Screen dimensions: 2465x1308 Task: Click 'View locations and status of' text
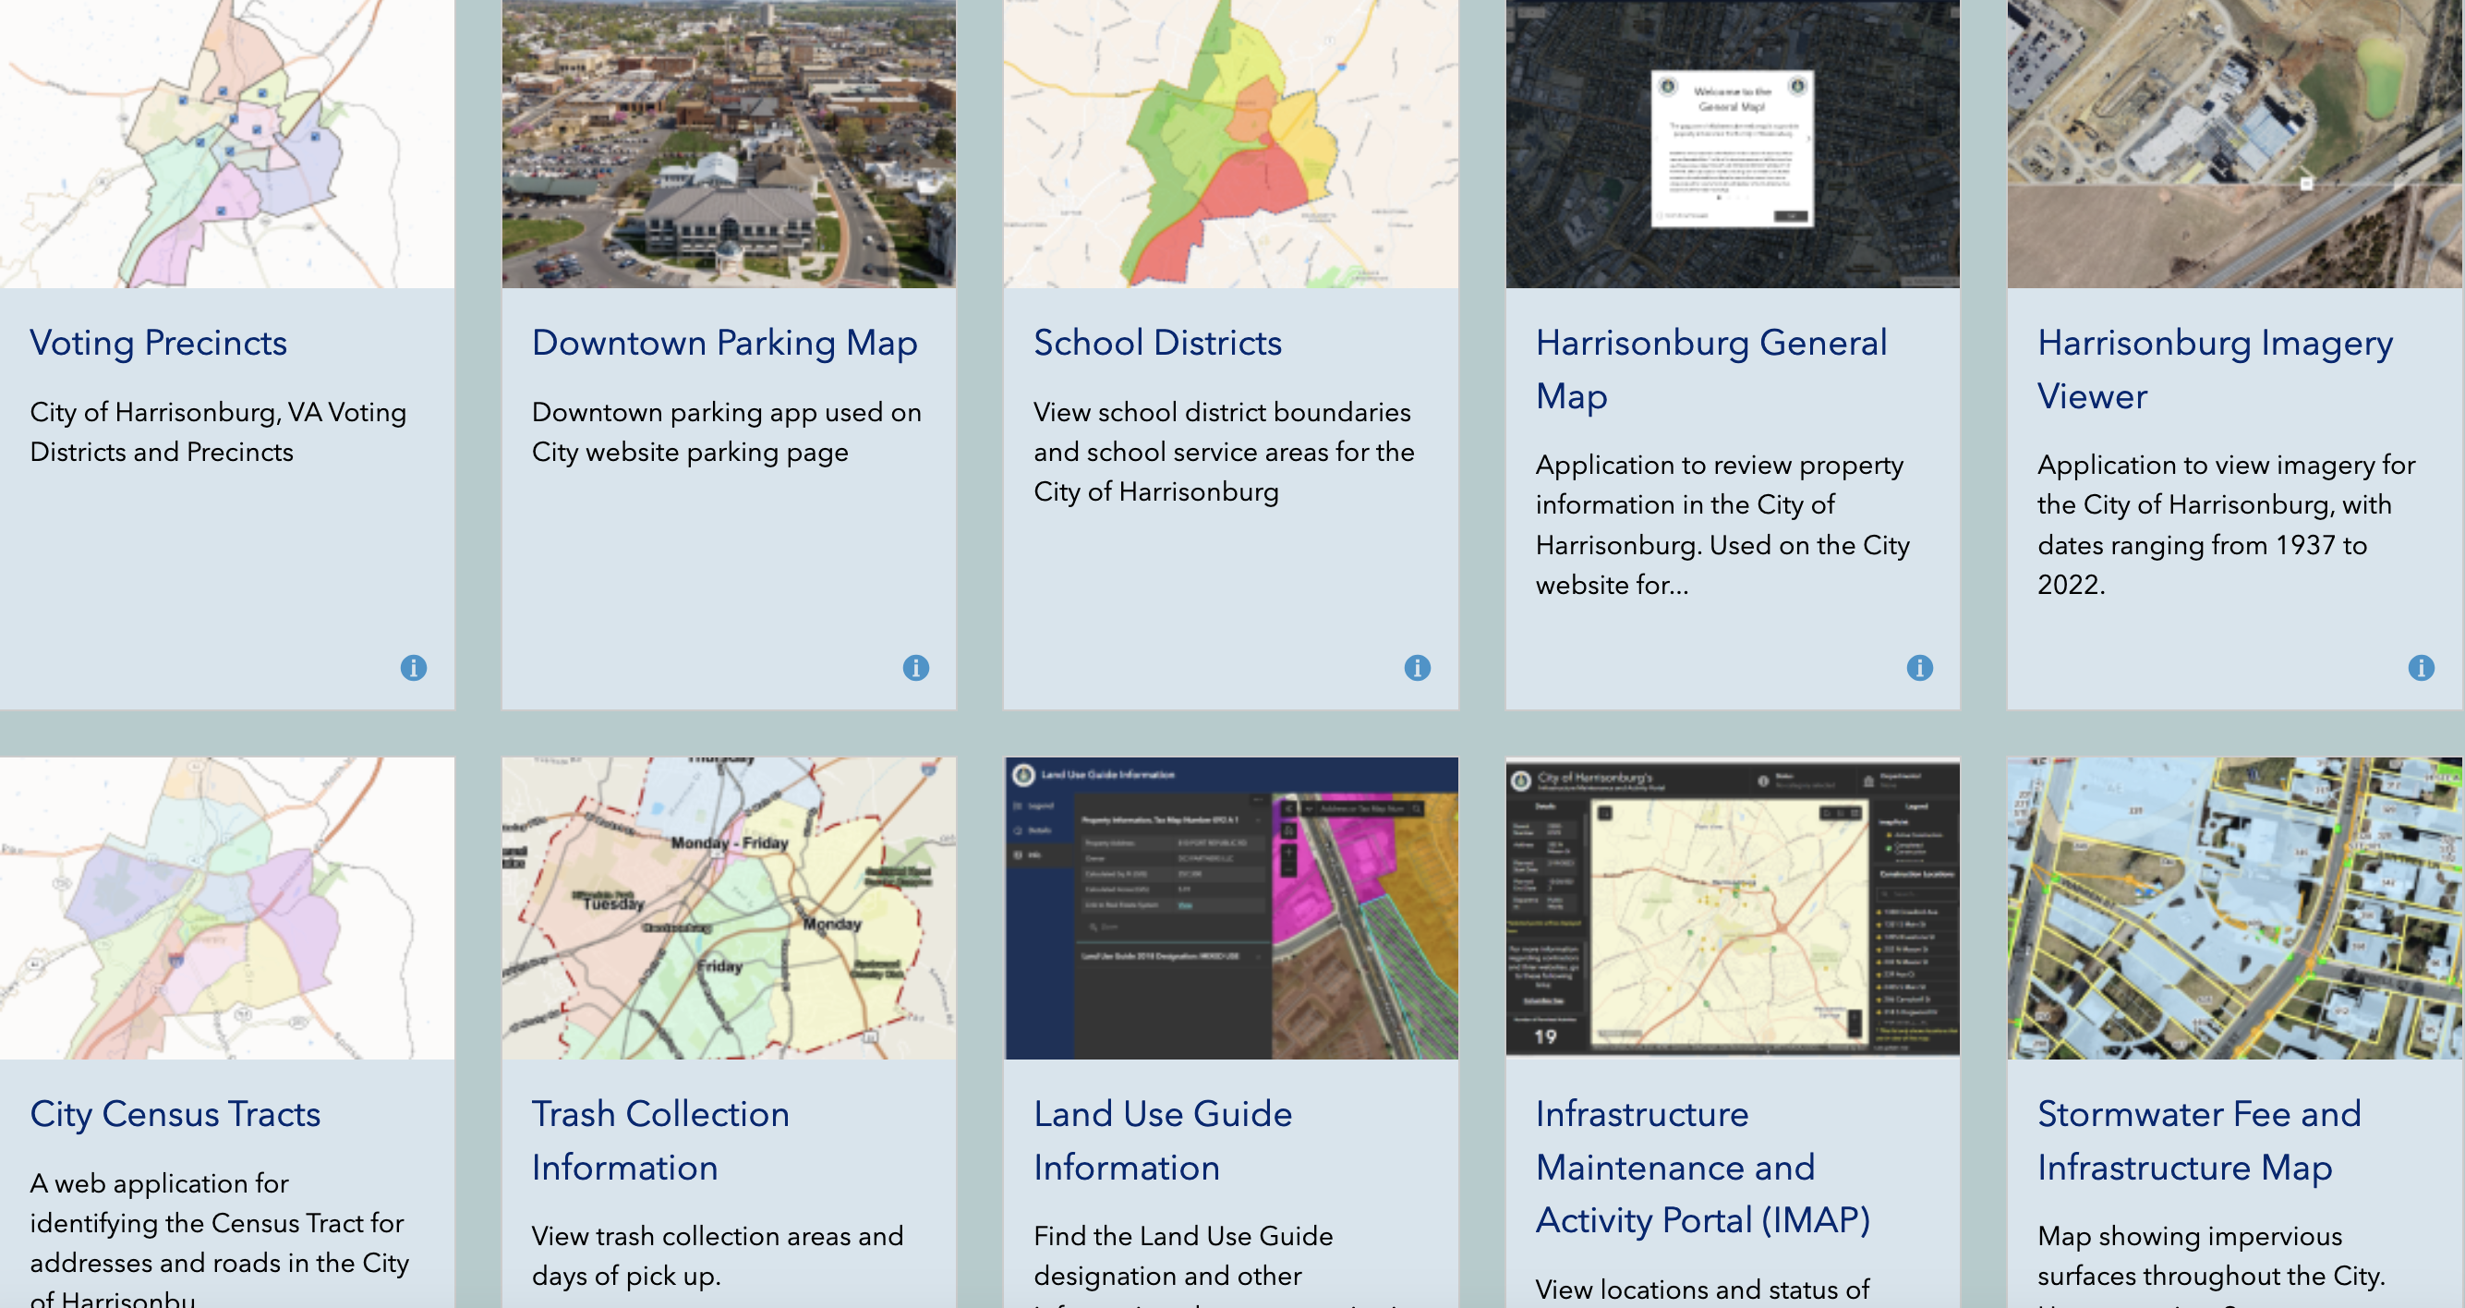[1702, 1289]
